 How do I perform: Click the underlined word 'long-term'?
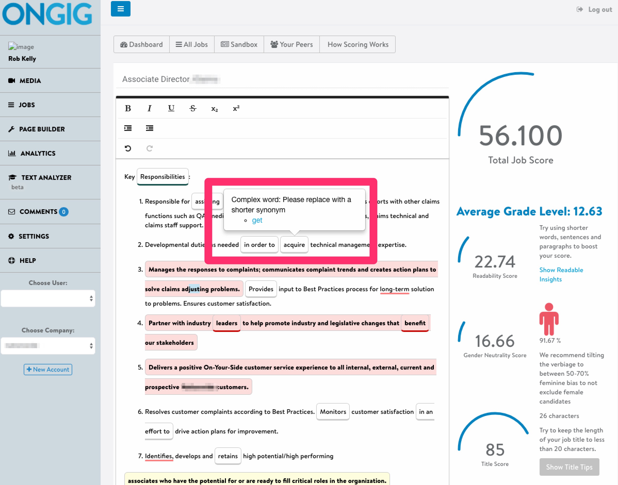(394, 289)
